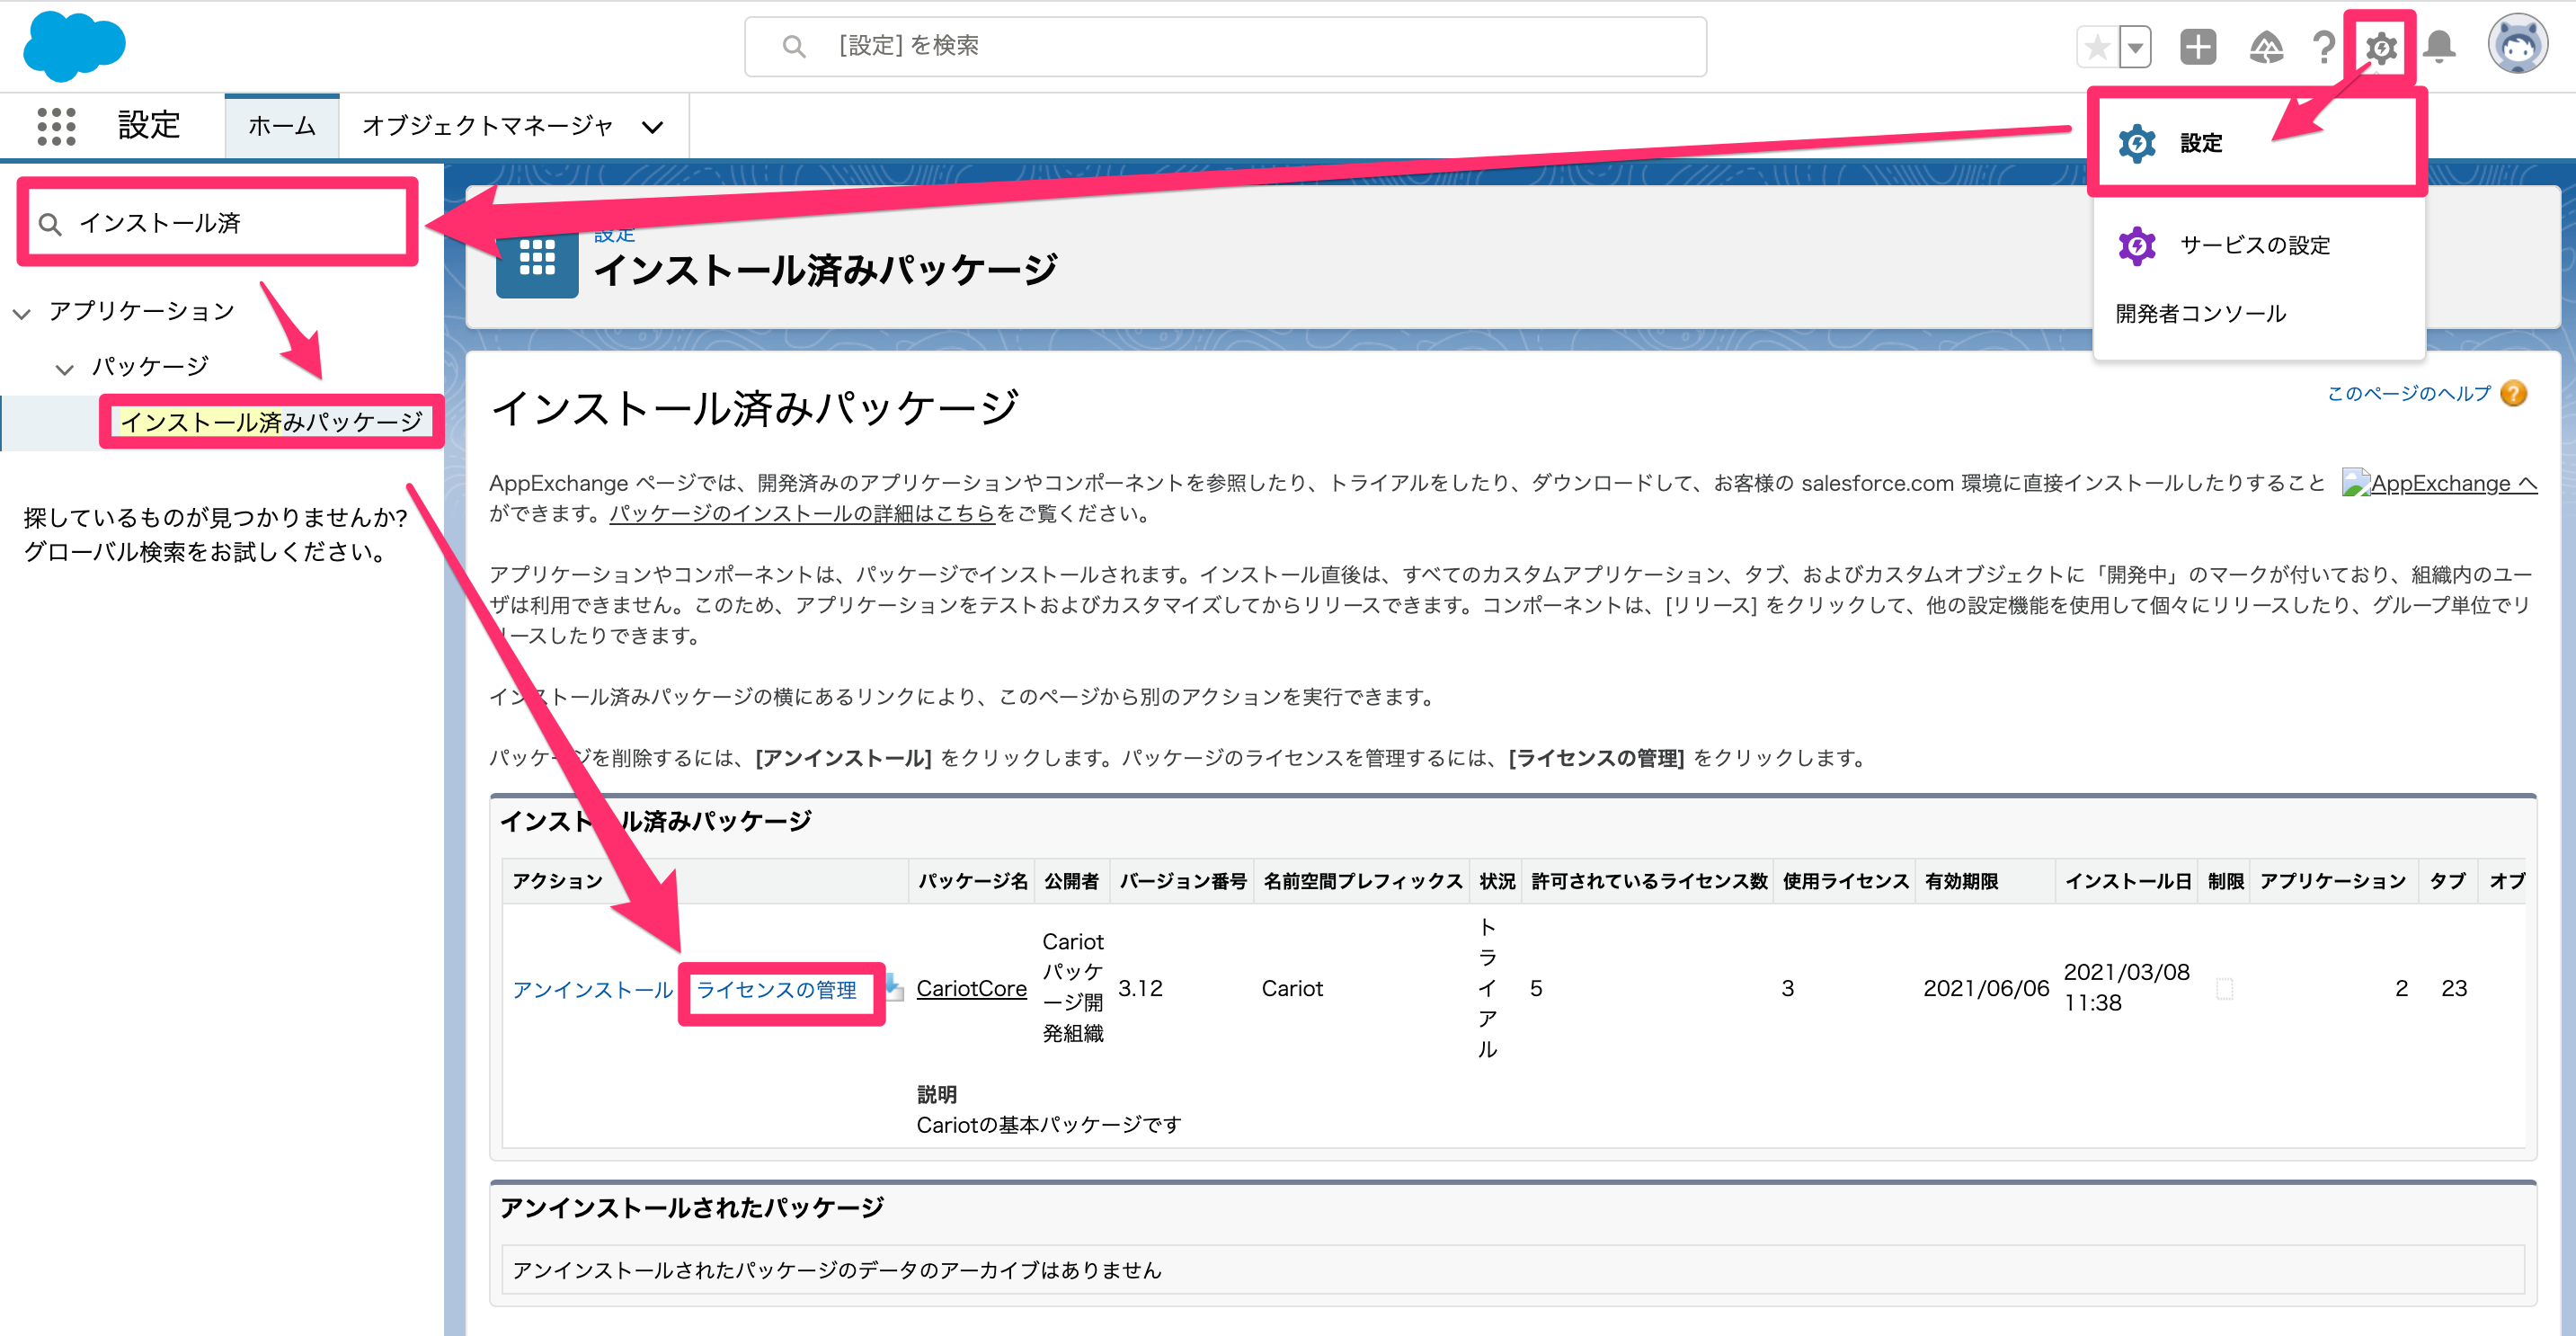
Task: Switch to the ホーム tab
Action: (x=282, y=126)
